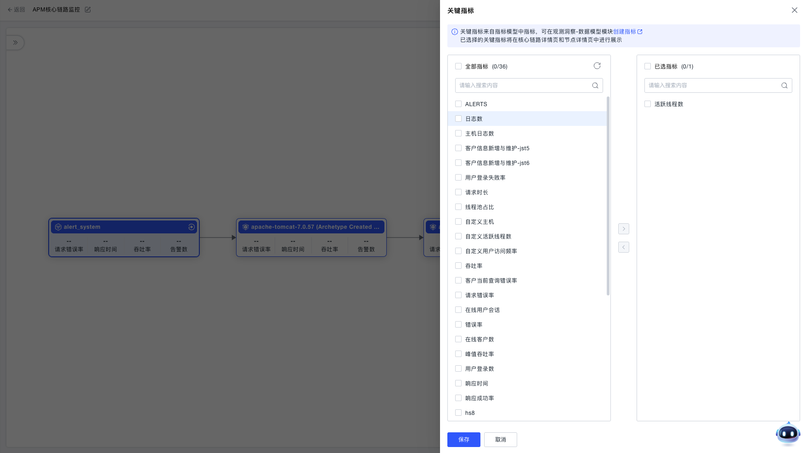Open the AI assistant robot icon

788,433
